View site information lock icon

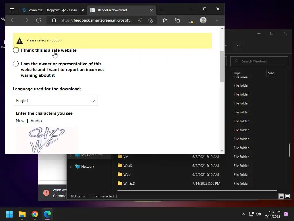click(54, 20)
